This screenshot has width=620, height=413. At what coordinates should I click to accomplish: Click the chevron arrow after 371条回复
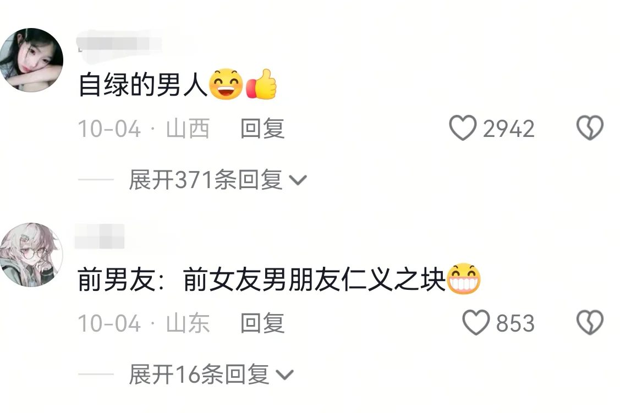pyautogui.click(x=298, y=180)
